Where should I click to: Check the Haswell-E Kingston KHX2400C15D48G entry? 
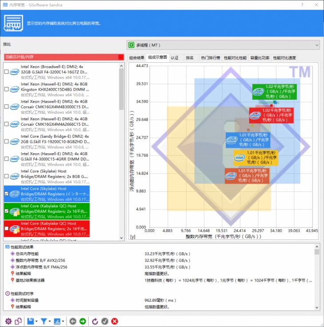7,89
